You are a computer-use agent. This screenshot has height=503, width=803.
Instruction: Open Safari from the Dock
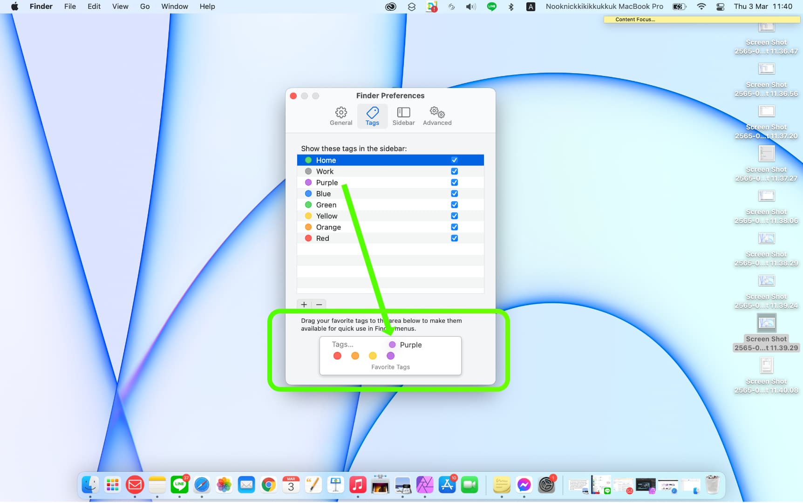click(x=202, y=485)
